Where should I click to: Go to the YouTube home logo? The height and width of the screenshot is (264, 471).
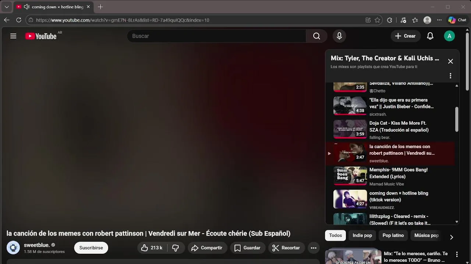(x=41, y=36)
